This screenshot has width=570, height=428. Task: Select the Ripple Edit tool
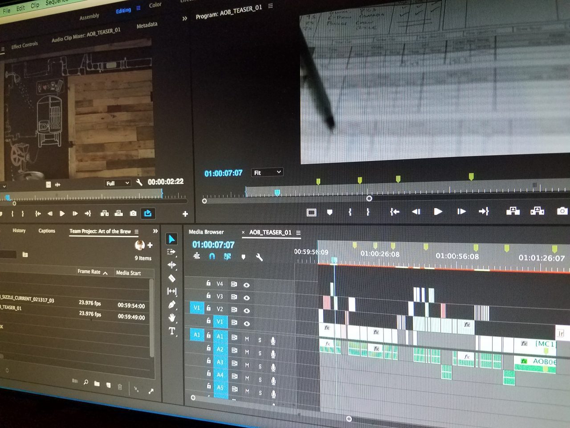(x=172, y=265)
